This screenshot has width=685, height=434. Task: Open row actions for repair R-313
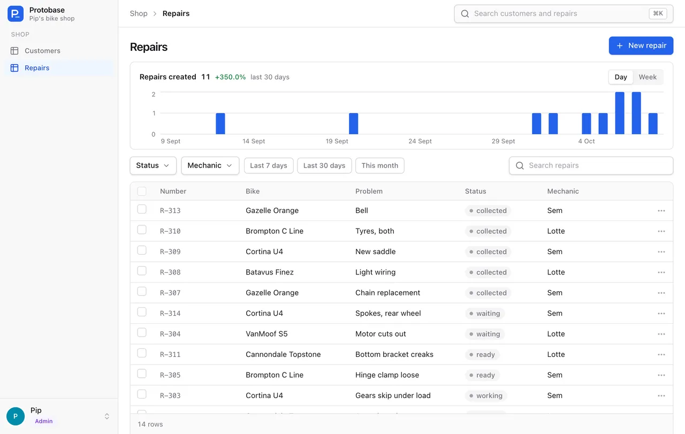[661, 211]
